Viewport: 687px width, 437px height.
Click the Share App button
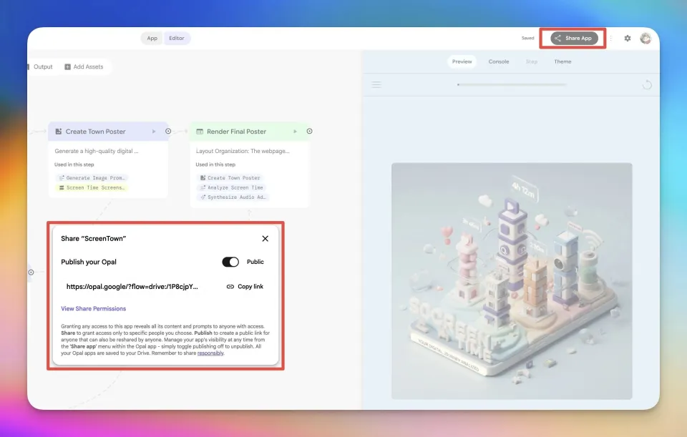[x=573, y=39]
